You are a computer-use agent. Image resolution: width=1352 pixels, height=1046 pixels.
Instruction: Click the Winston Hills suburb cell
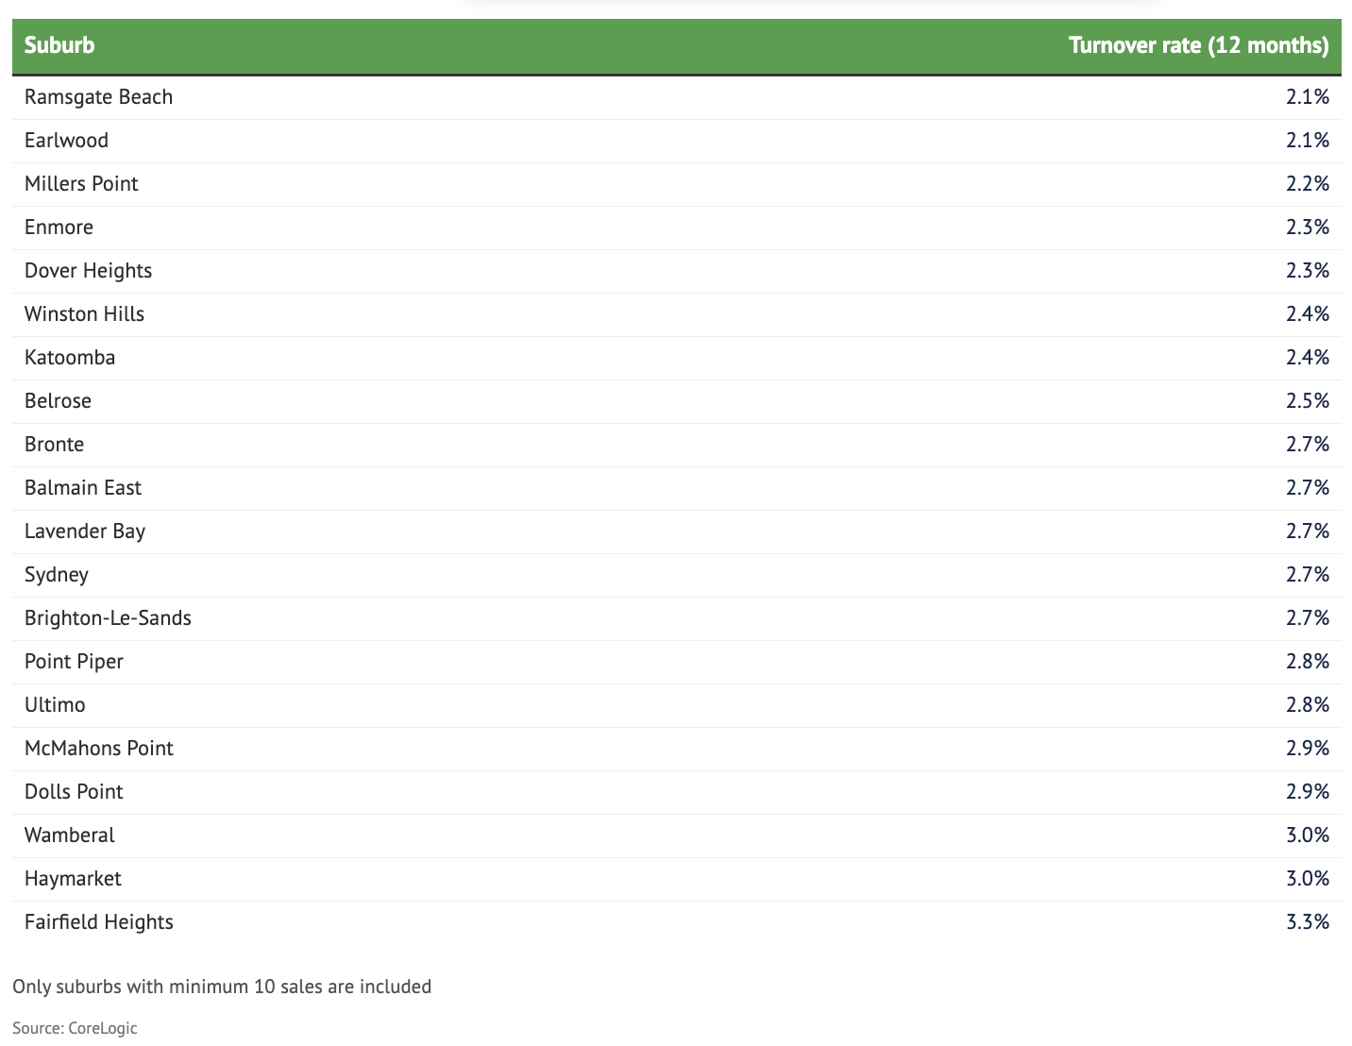coord(85,314)
